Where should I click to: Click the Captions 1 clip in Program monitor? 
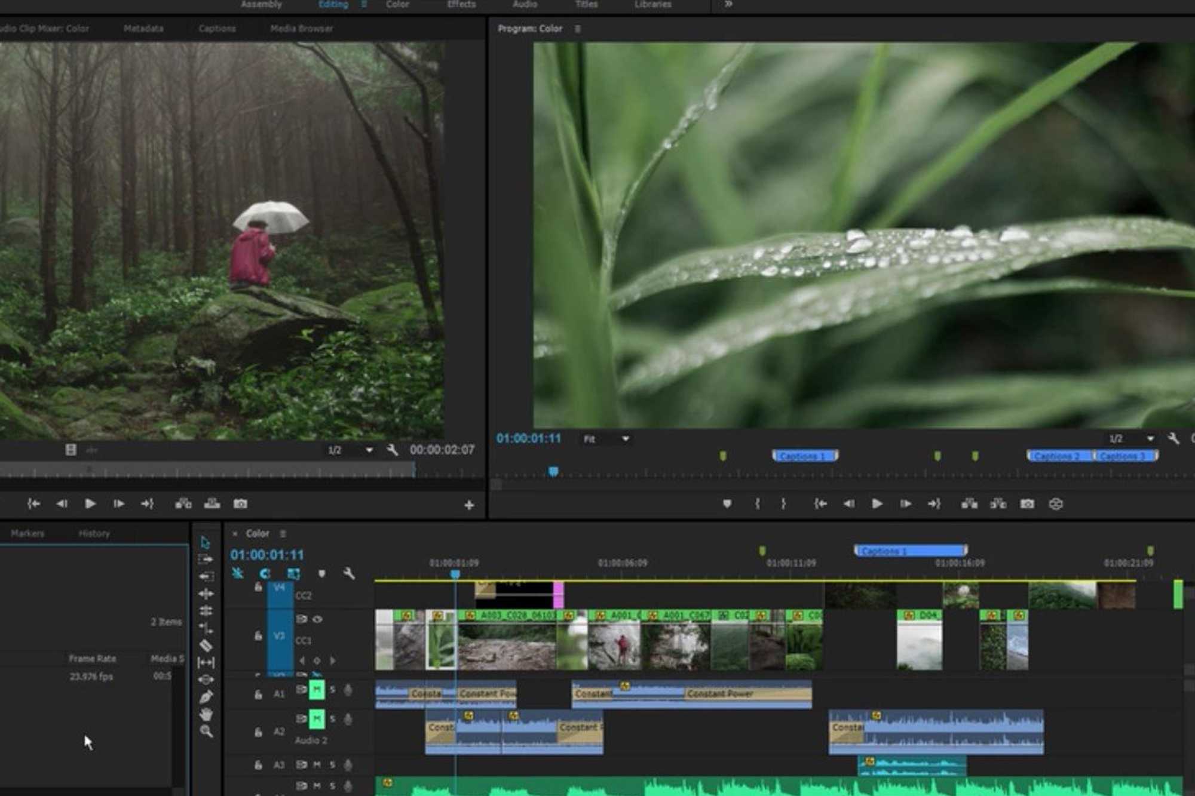point(805,456)
